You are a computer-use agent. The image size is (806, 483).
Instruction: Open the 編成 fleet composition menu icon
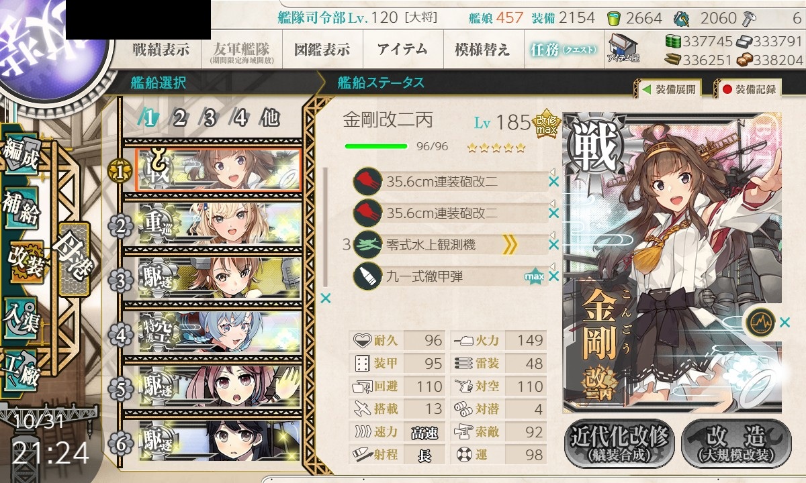tap(20, 155)
